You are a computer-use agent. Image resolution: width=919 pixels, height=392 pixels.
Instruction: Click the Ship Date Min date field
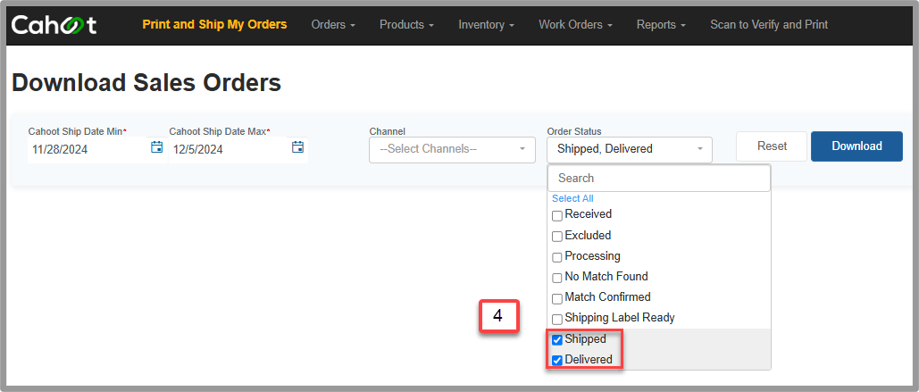[x=88, y=149]
